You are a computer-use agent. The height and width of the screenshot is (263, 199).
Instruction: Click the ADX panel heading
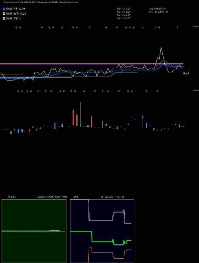click(76, 197)
